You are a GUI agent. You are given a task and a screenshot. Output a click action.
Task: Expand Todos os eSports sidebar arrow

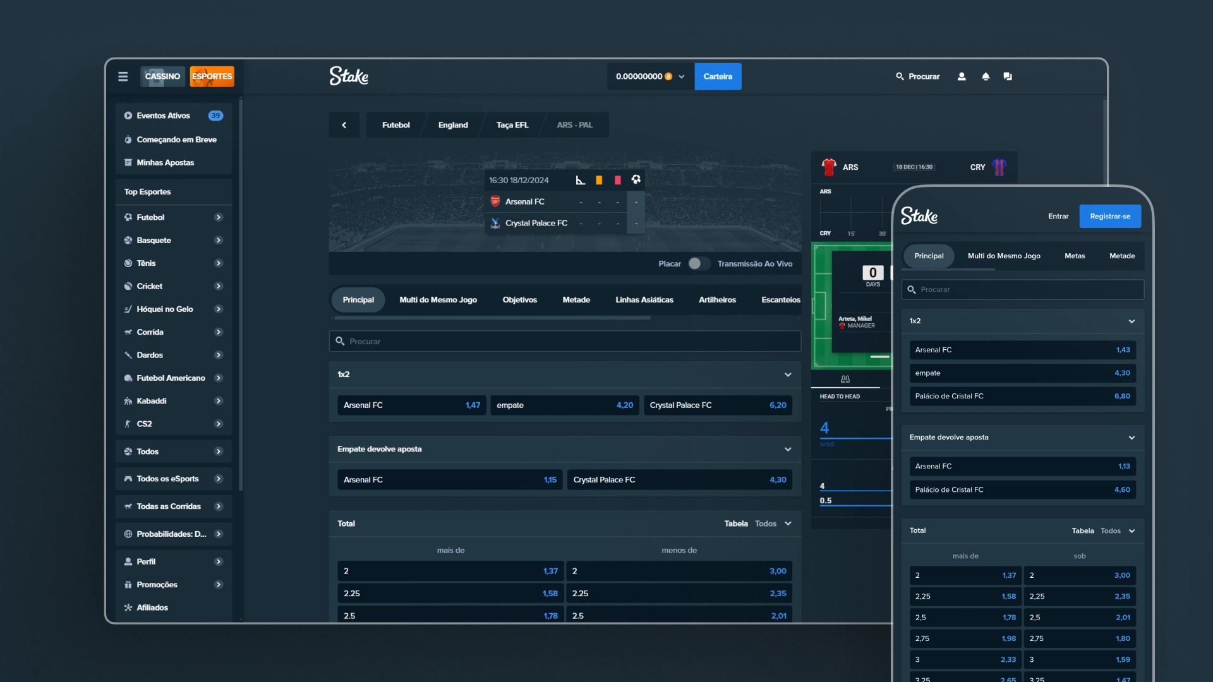pyautogui.click(x=219, y=479)
